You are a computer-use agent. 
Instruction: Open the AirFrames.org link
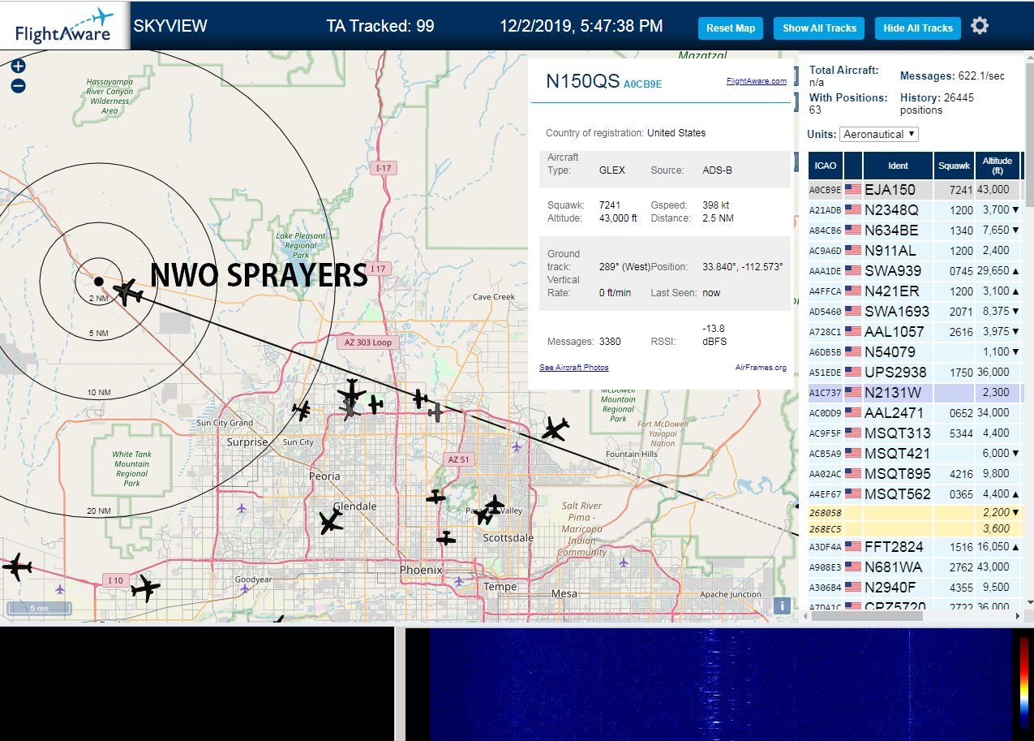(761, 368)
